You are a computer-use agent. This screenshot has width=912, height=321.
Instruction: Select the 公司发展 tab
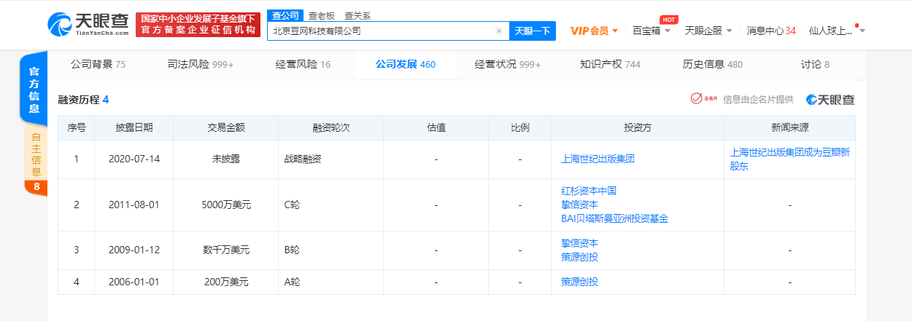[x=406, y=64]
